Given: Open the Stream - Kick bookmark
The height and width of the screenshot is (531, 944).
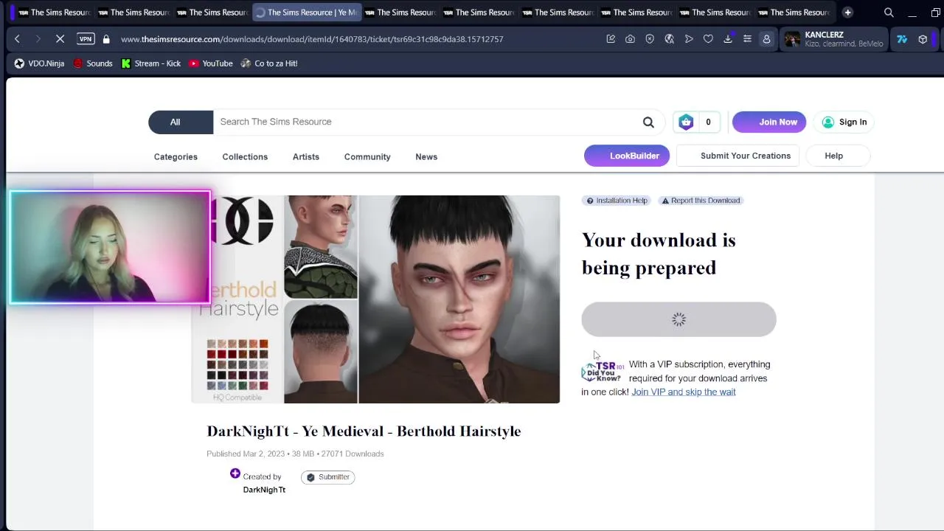Looking at the screenshot, I should [x=151, y=63].
